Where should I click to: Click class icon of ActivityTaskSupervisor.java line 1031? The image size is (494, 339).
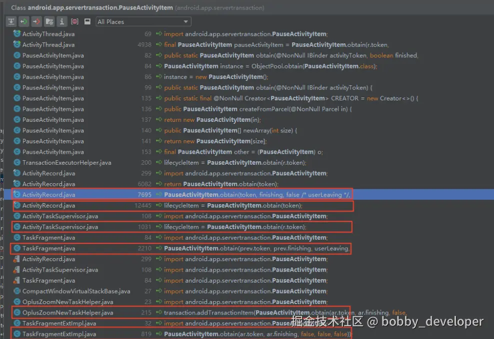17,227
